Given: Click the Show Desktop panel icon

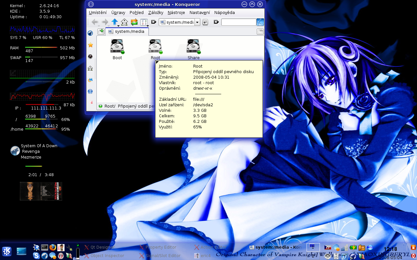Looking at the screenshot, I should (x=22, y=251).
